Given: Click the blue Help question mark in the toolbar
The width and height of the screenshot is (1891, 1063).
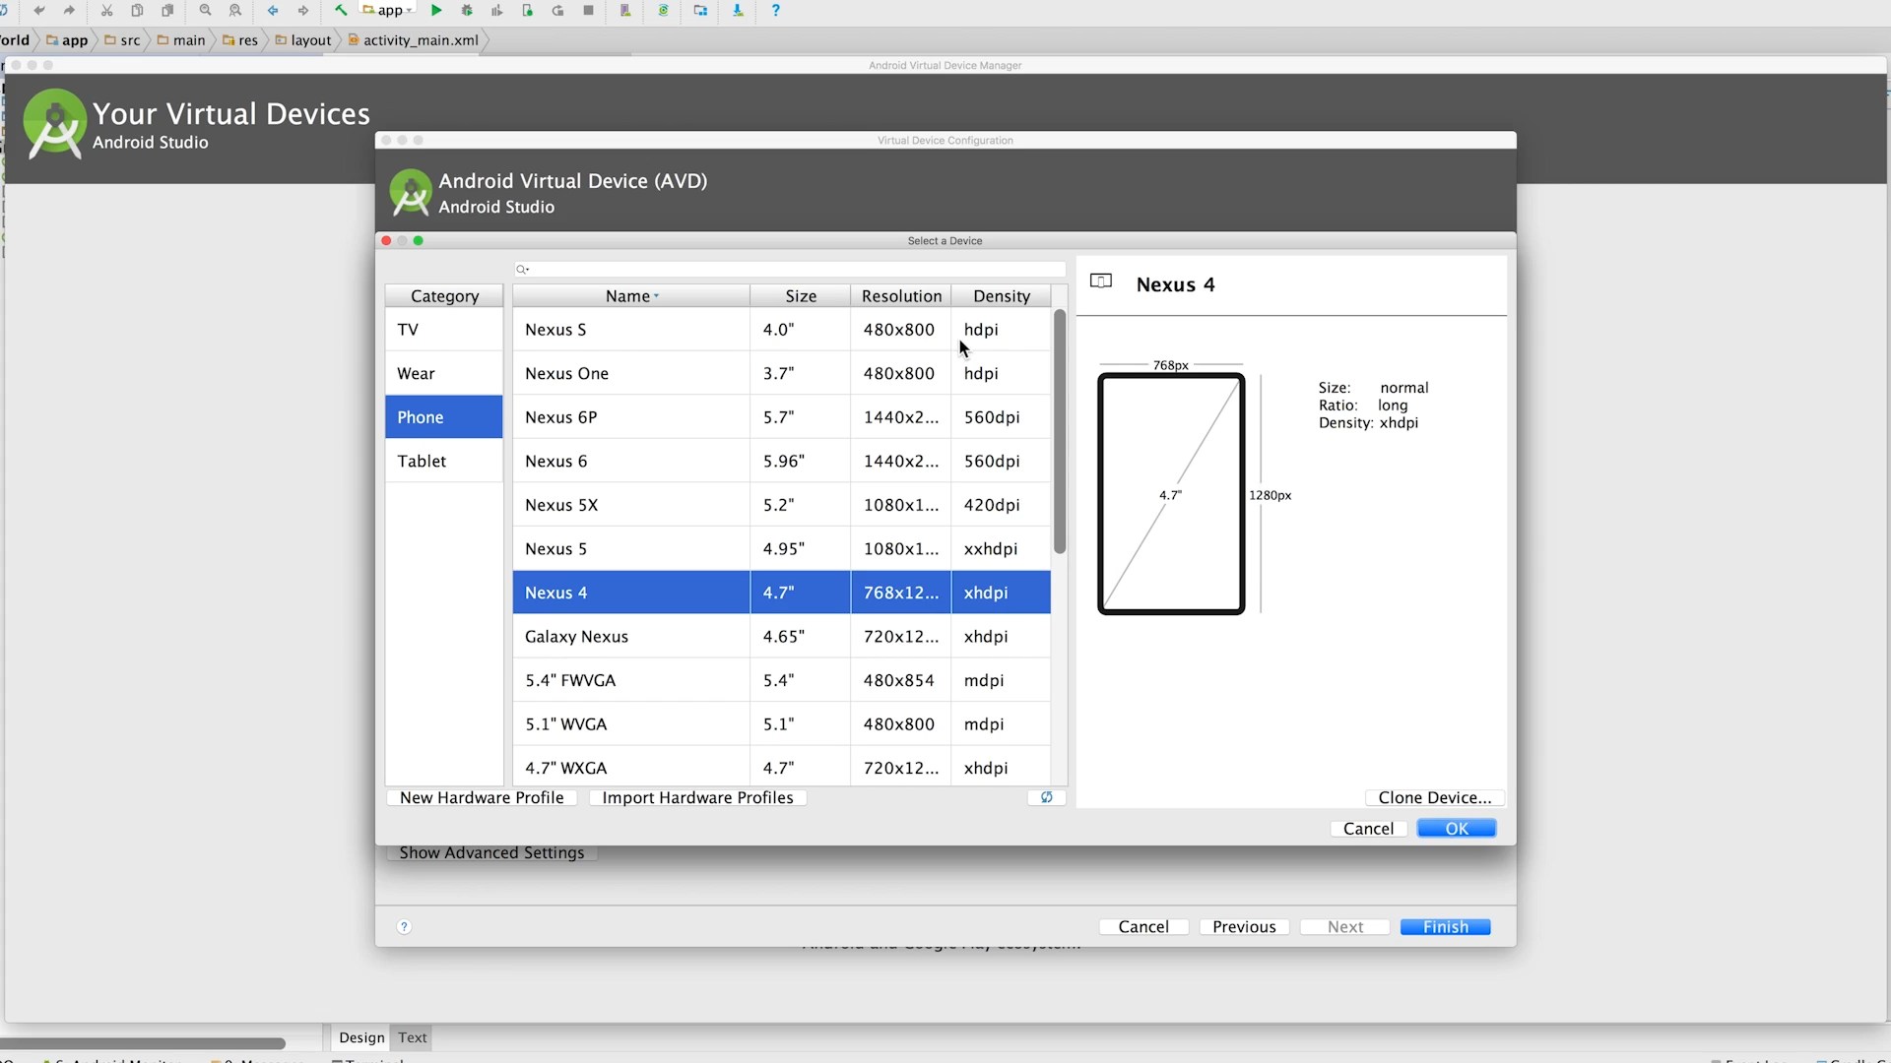Looking at the screenshot, I should [775, 11].
